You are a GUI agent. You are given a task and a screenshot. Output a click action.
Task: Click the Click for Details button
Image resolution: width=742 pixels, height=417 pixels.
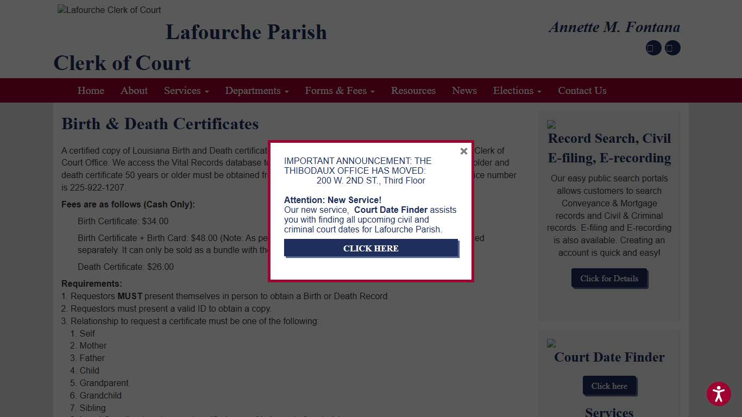pyautogui.click(x=609, y=278)
